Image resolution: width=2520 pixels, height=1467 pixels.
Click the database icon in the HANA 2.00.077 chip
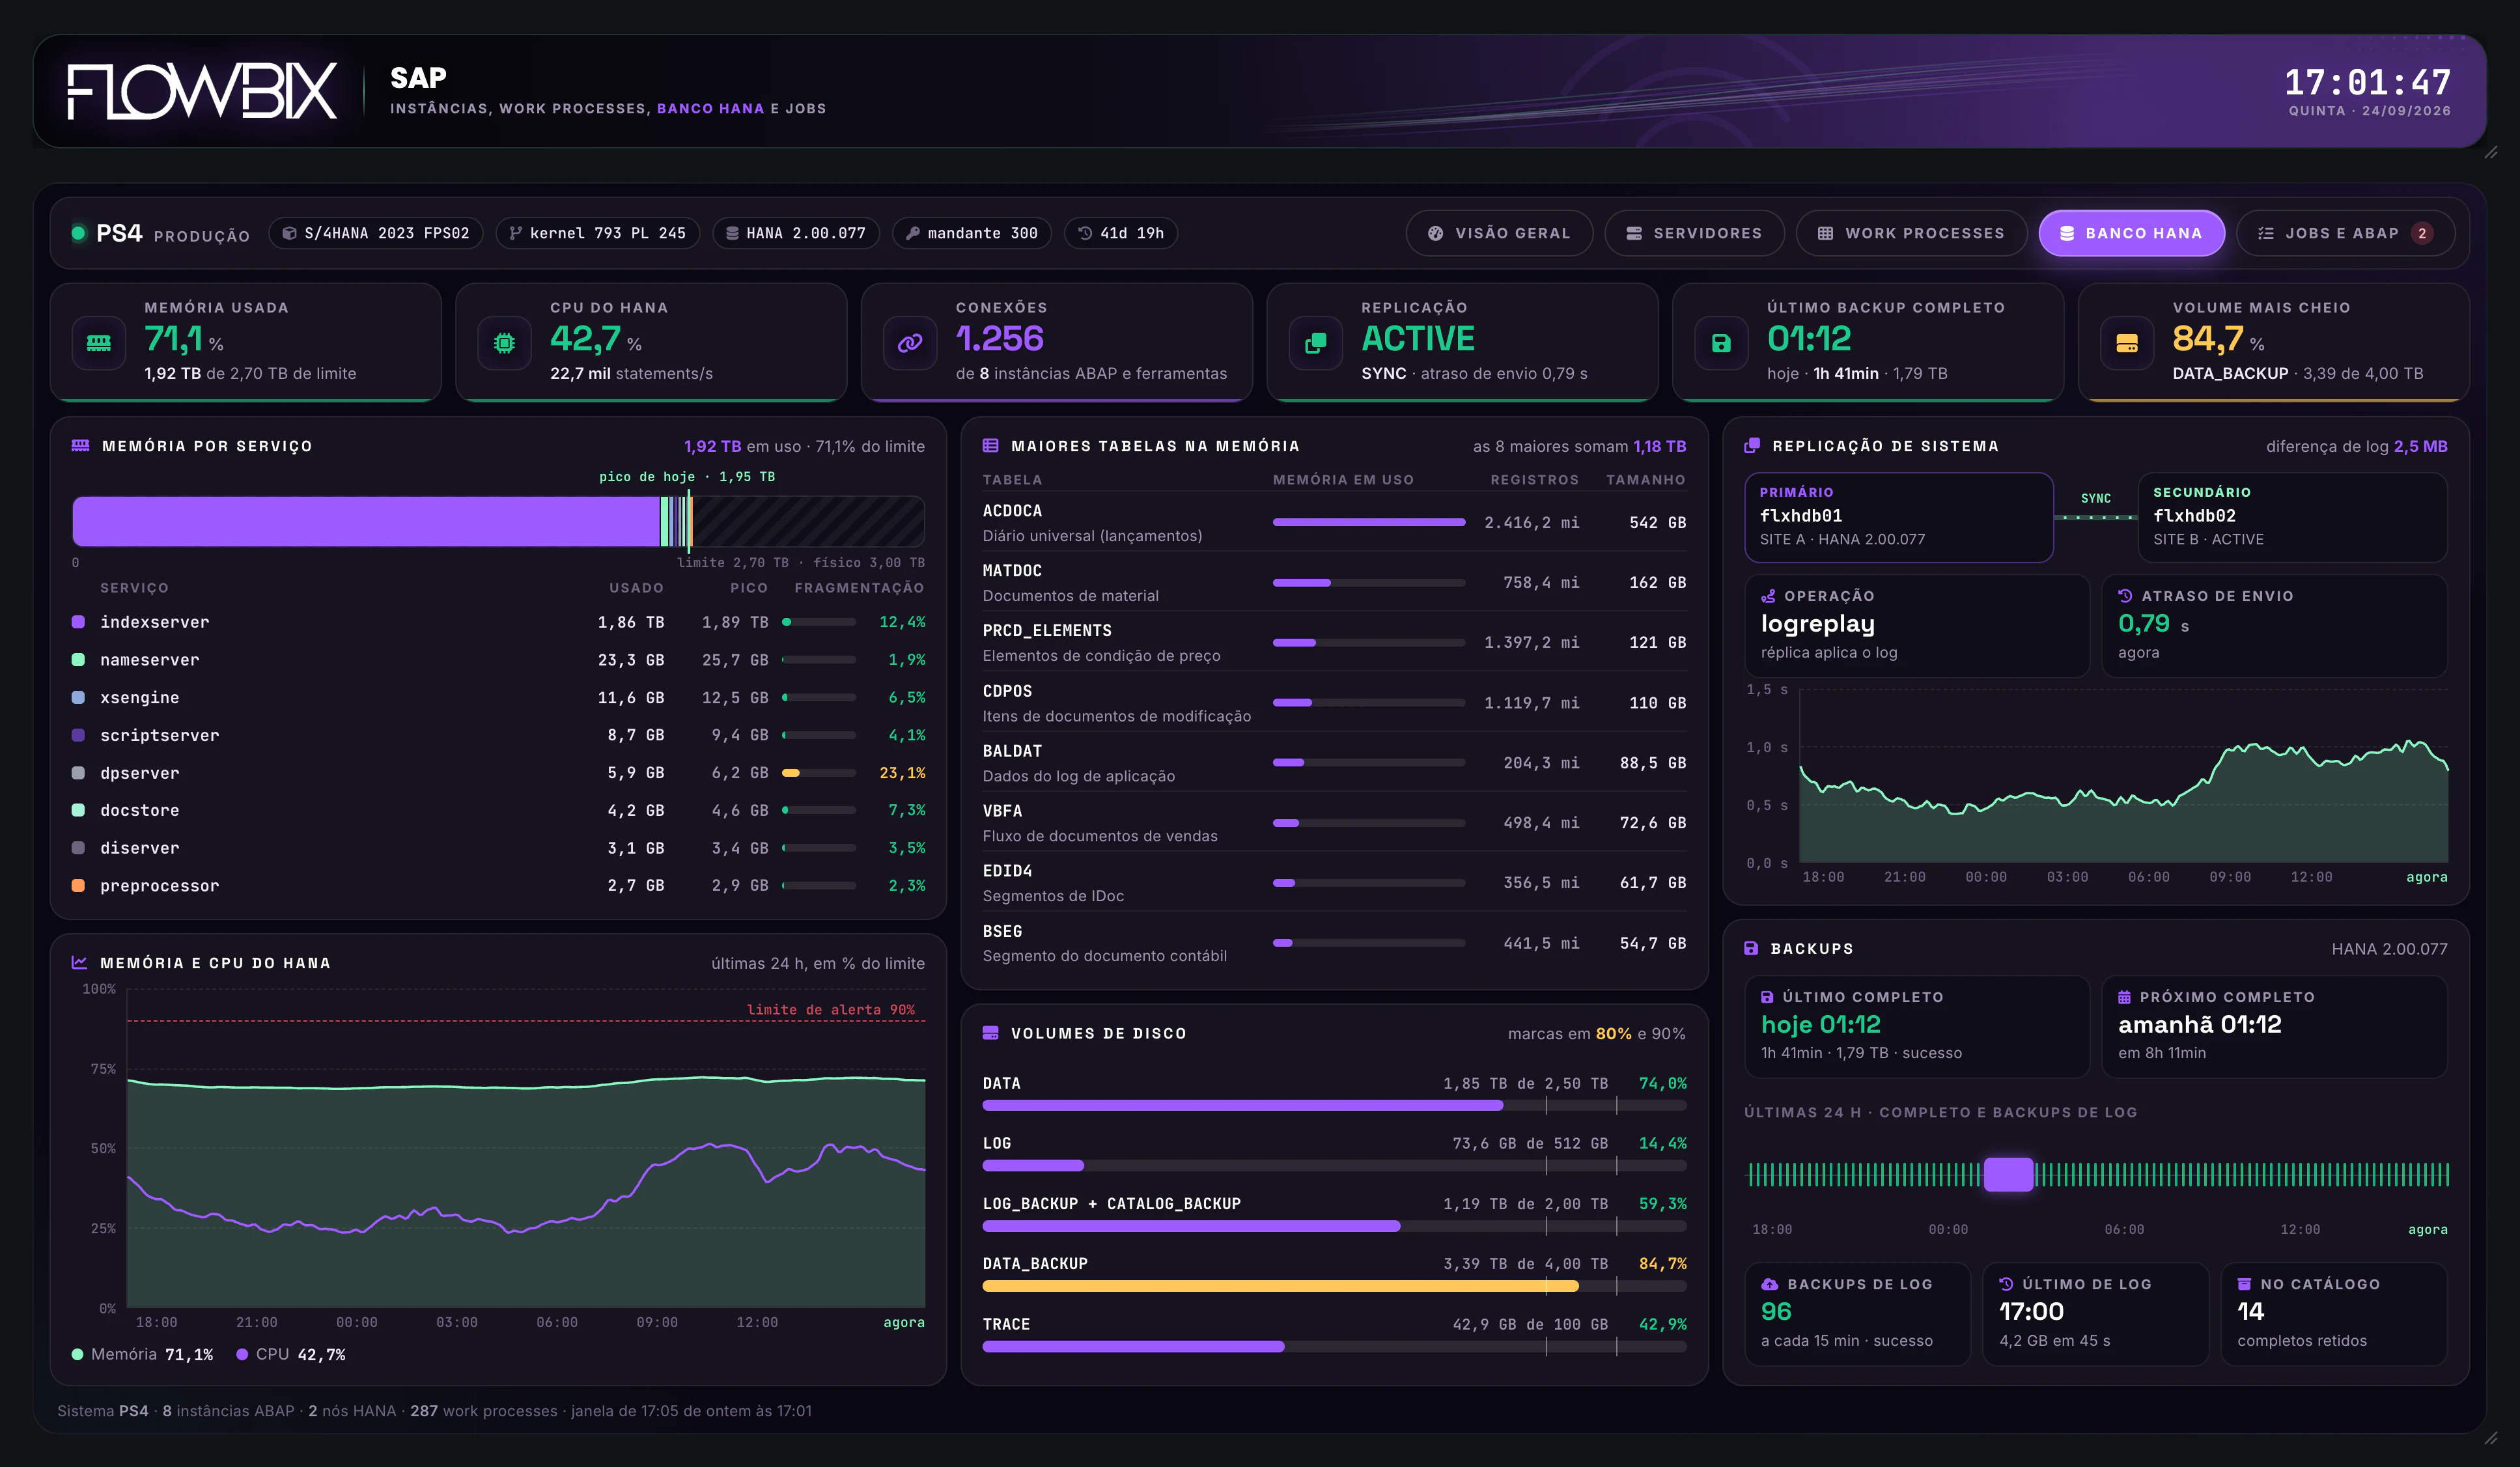click(x=732, y=233)
